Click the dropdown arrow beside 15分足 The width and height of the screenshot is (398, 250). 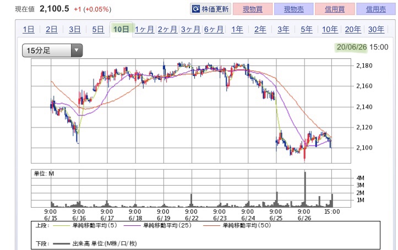pos(77,50)
